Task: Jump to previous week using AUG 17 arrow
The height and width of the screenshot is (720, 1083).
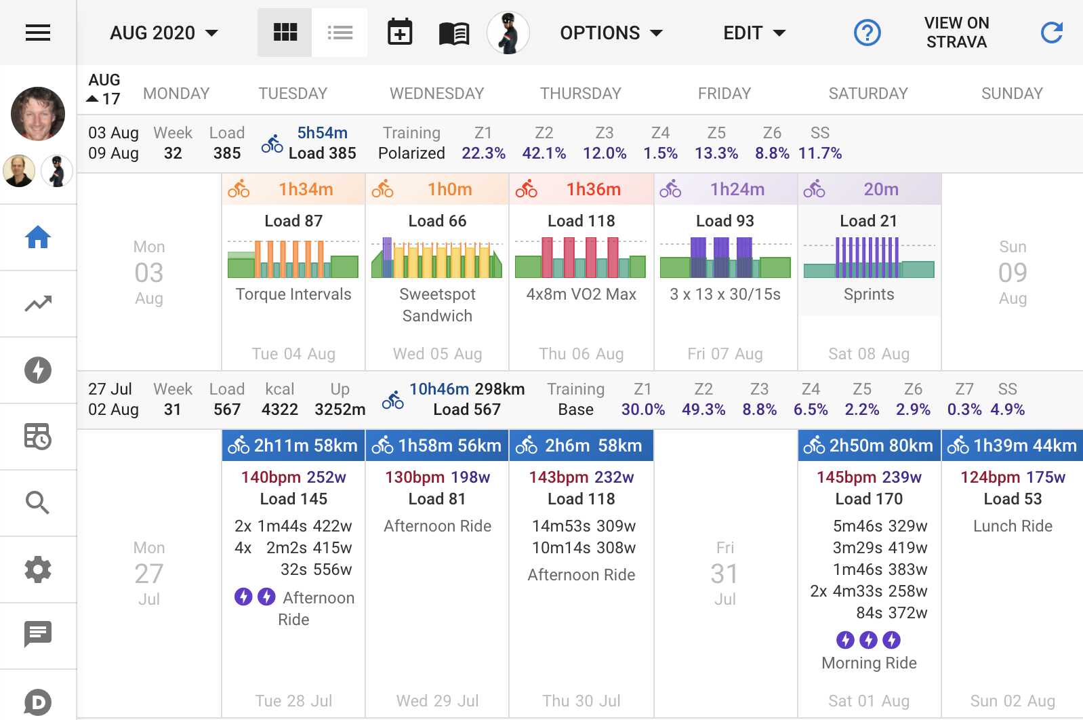Action: pyautogui.click(x=93, y=99)
